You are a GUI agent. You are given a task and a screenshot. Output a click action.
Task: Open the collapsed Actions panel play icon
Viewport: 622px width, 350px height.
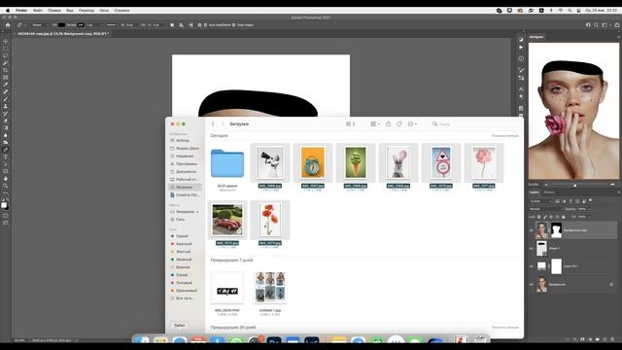coord(521,48)
